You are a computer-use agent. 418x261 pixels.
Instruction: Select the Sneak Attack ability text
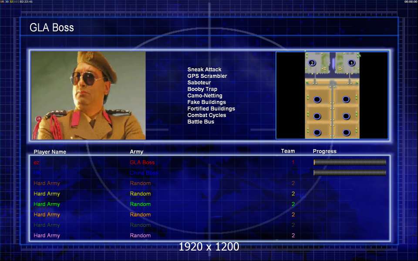point(204,70)
